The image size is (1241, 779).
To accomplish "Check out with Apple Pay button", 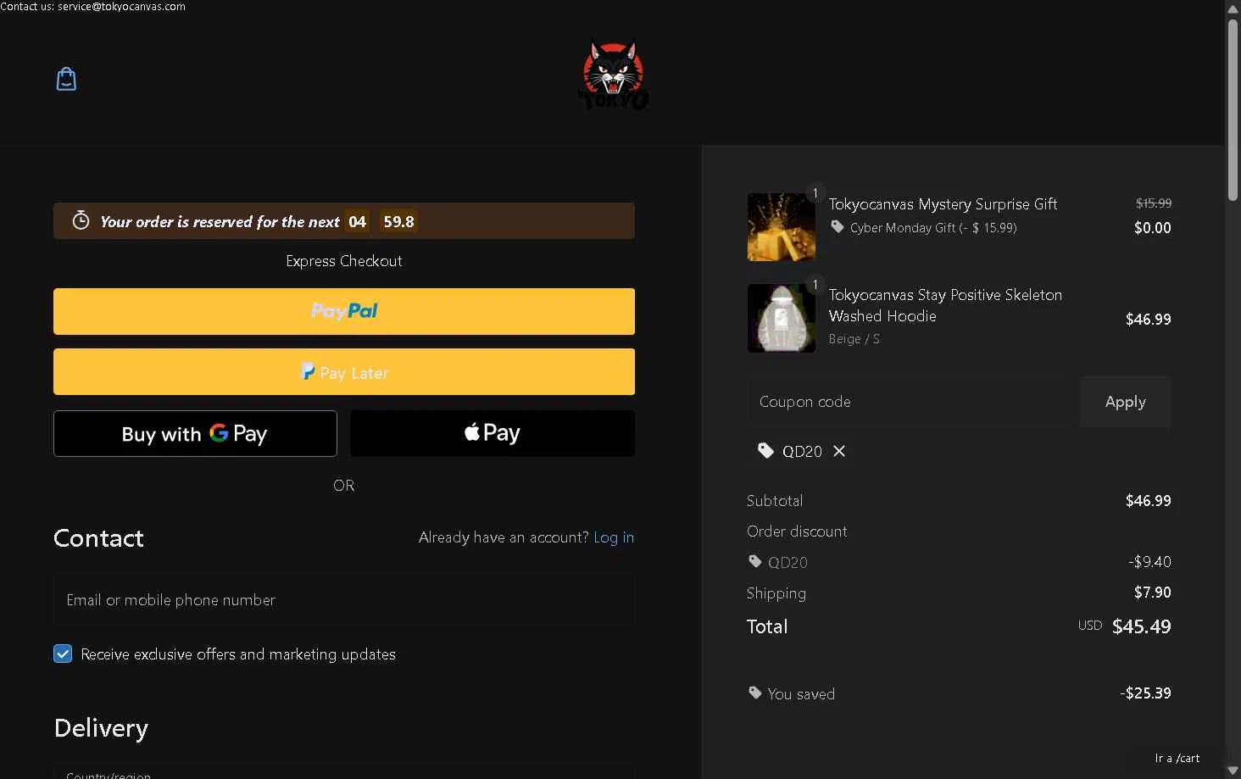I will coord(493,433).
